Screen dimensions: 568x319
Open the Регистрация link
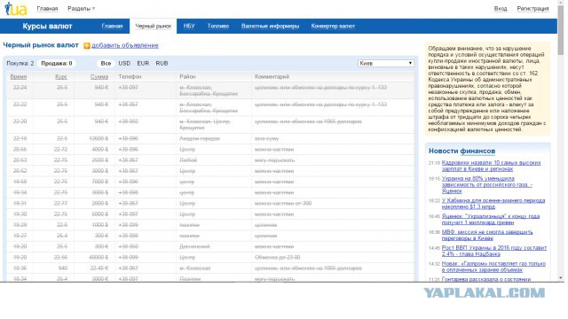tap(532, 8)
